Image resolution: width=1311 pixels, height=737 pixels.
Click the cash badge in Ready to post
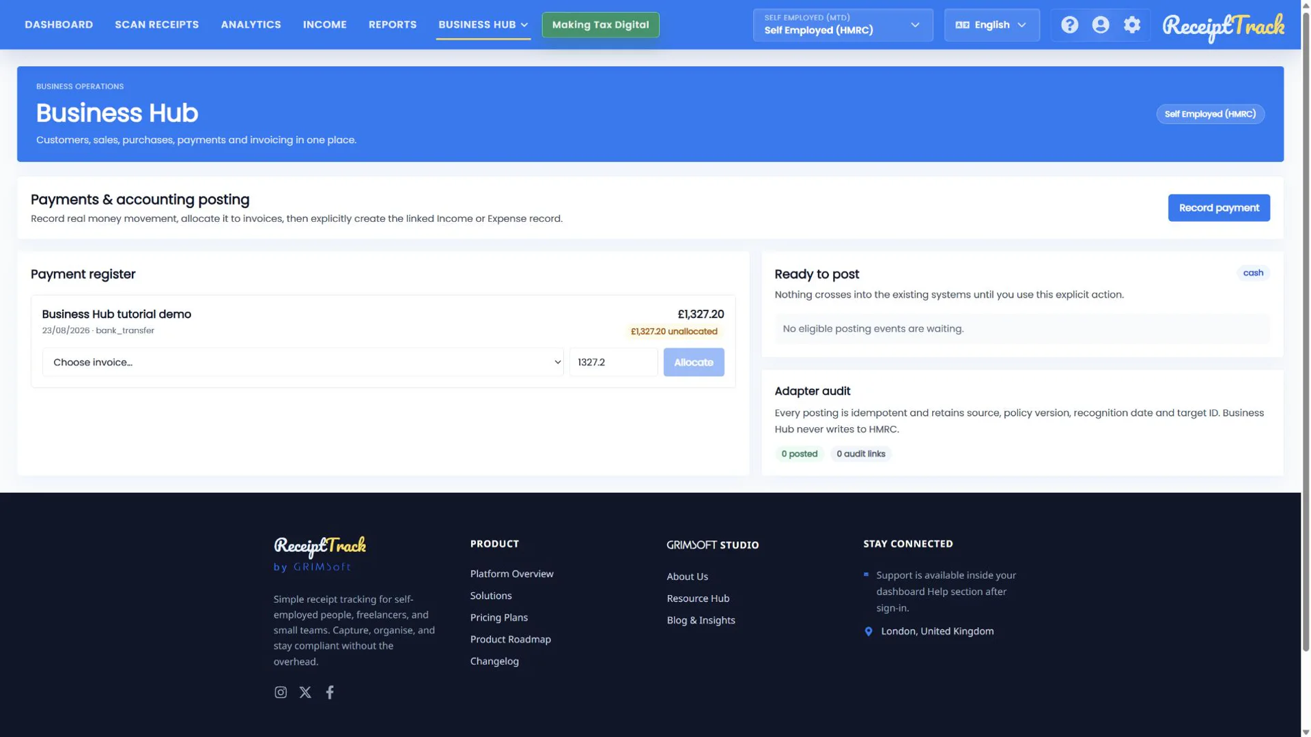pos(1253,273)
